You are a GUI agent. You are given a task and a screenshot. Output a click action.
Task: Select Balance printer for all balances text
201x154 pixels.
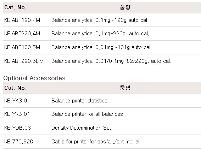click(87, 114)
